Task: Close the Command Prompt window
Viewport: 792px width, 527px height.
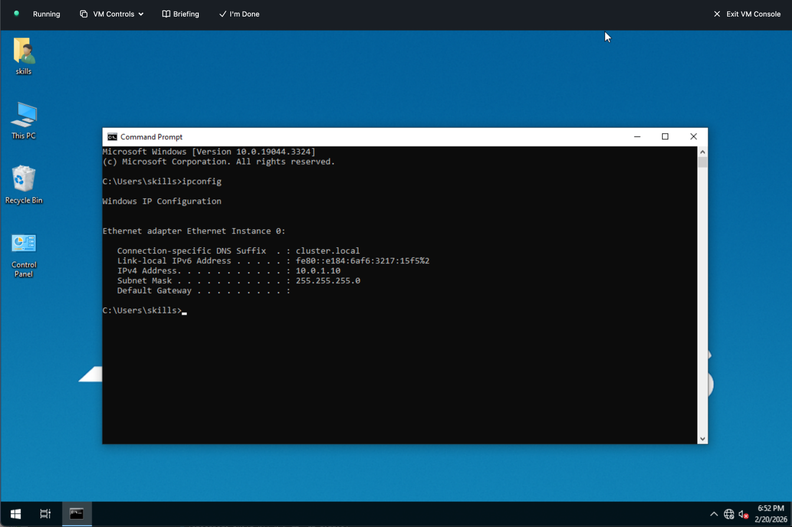Action: pos(694,137)
